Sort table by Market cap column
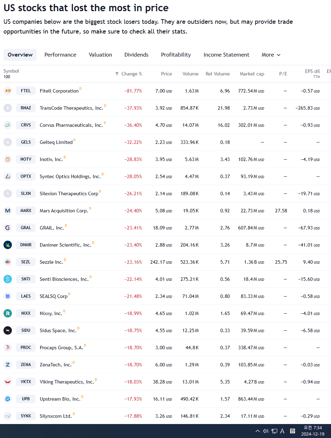This screenshot has height=438, width=331. point(252,74)
